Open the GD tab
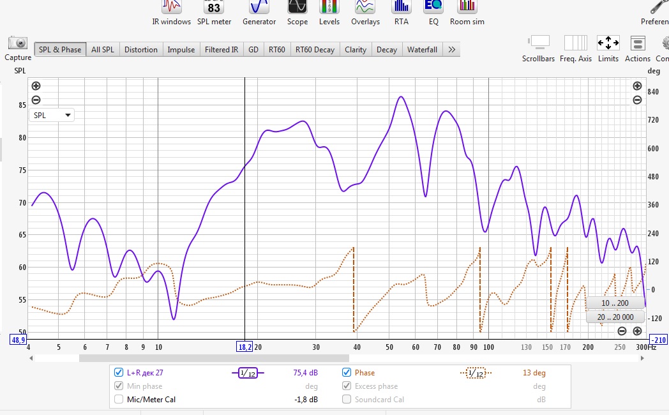 (x=253, y=49)
